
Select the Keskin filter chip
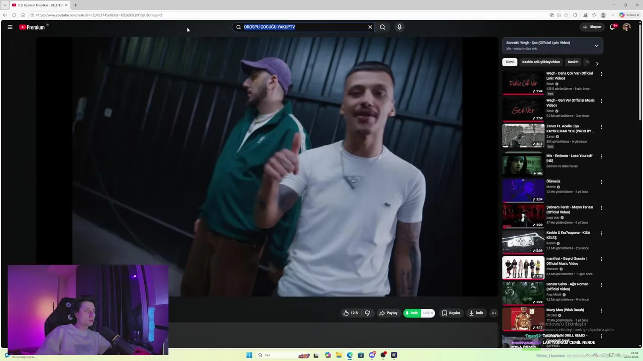click(573, 62)
